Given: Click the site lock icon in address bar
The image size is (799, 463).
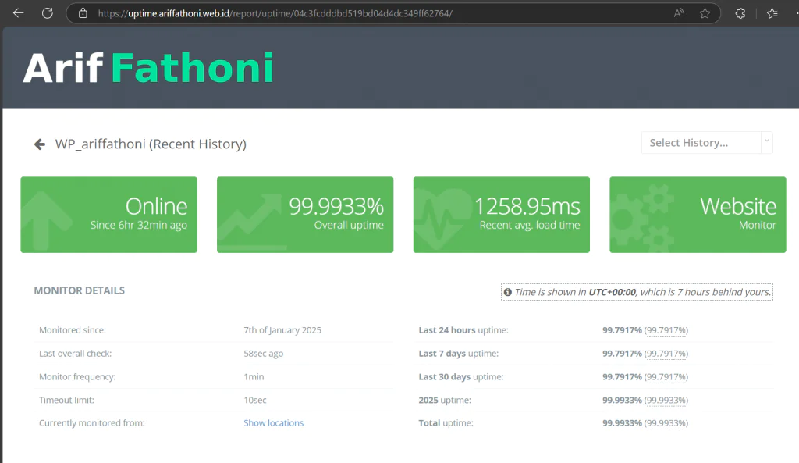Looking at the screenshot, I should coord(83,13).
